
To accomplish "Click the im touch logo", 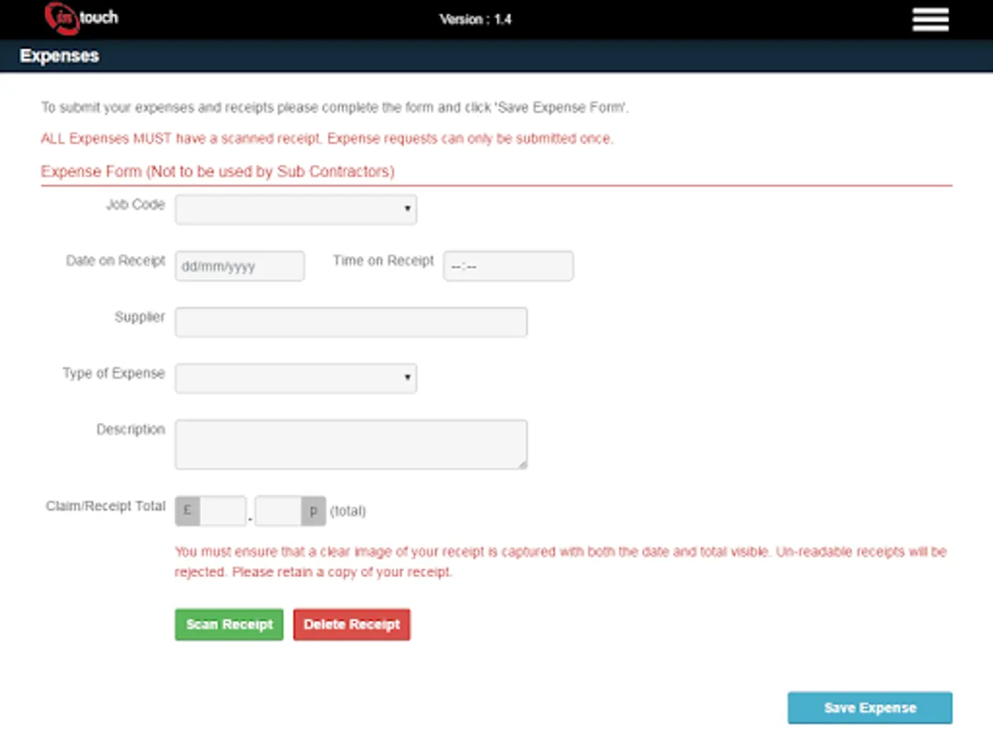I will (x=81, y=18).
